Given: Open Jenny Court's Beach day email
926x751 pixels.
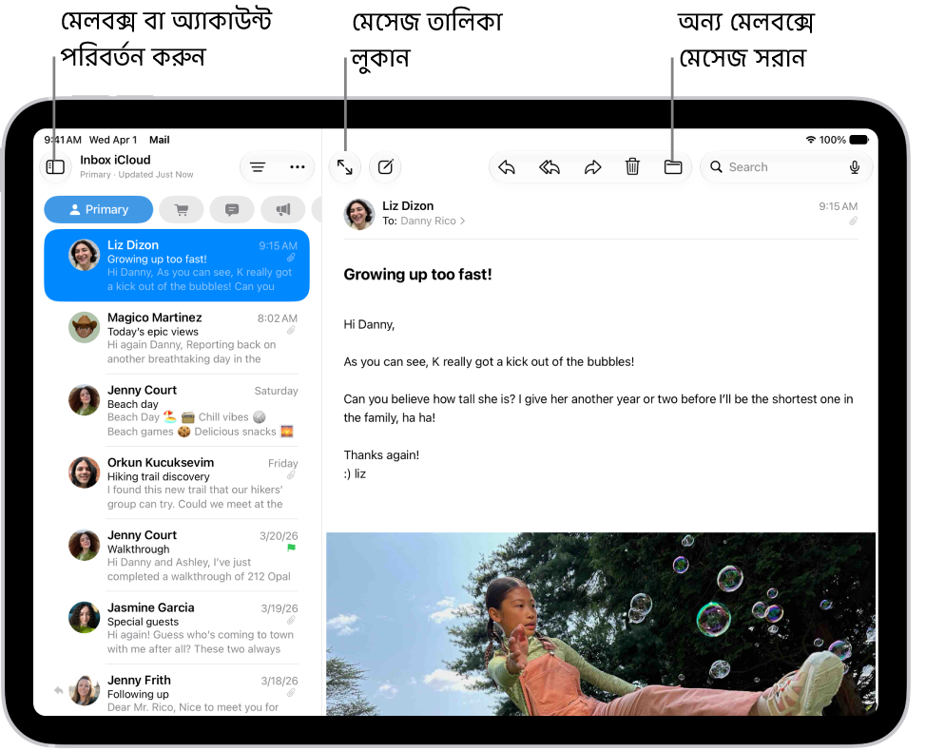Looking at the screenshot, I should tap(177, 411).
